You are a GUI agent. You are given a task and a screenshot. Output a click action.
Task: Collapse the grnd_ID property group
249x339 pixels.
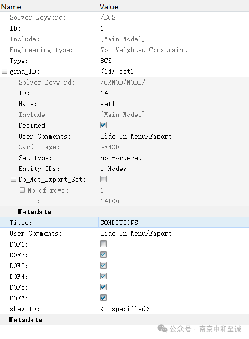pyautogui.click(x=4, y=71)
